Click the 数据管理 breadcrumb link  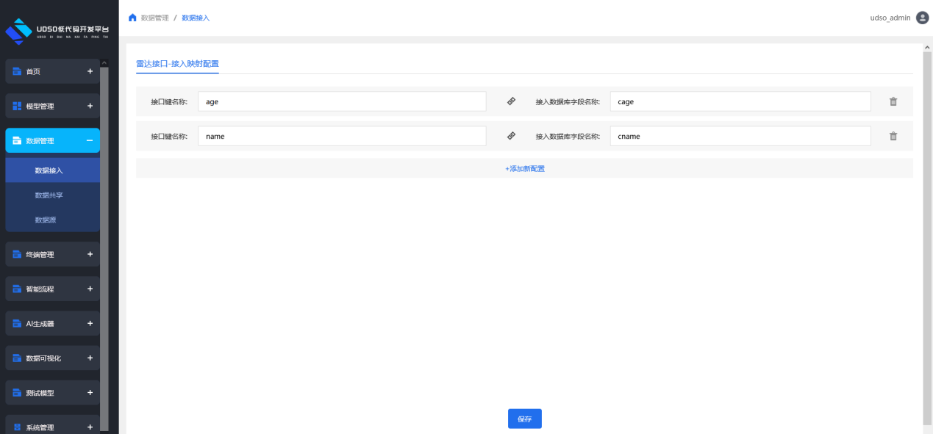154,18
